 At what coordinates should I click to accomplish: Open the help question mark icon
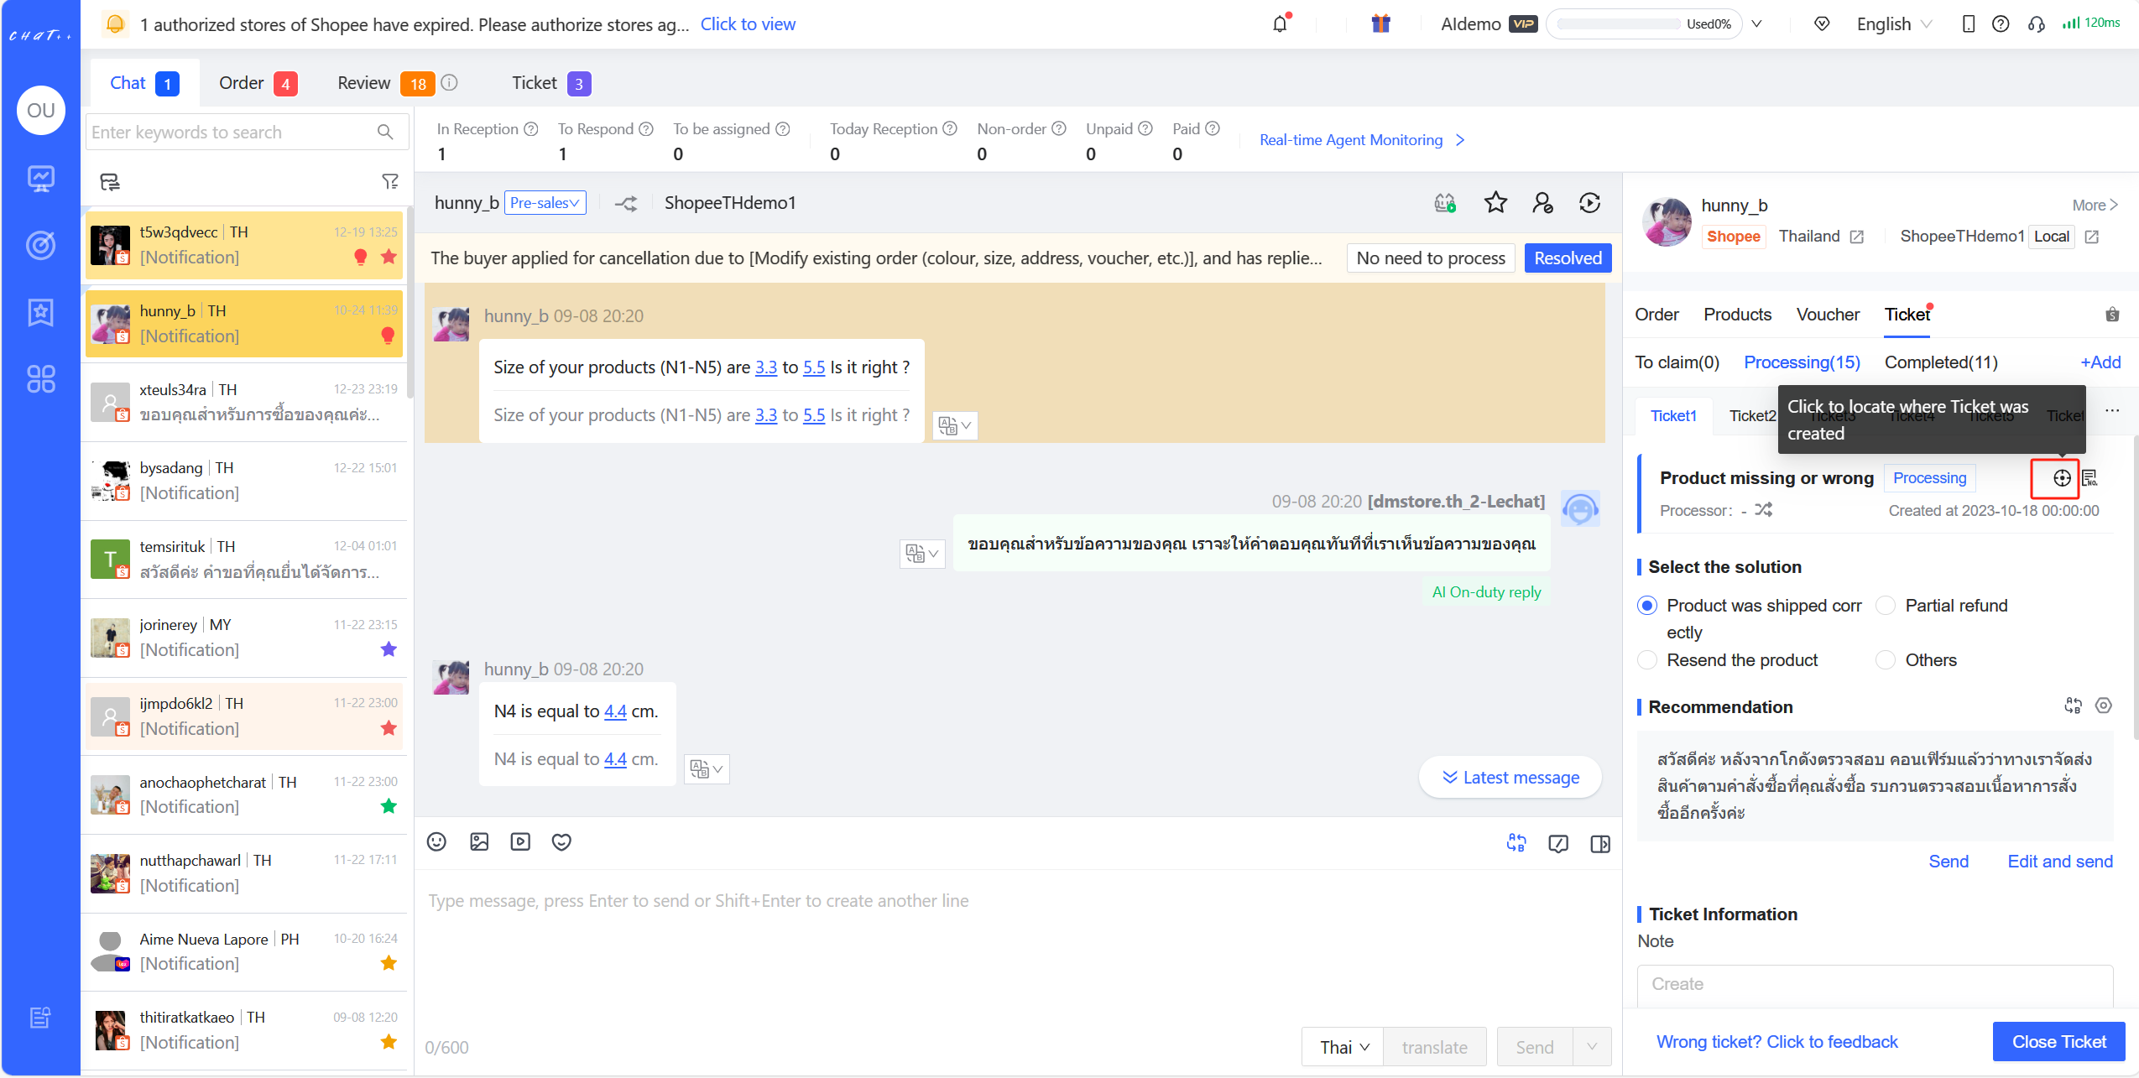point(2001,23)
